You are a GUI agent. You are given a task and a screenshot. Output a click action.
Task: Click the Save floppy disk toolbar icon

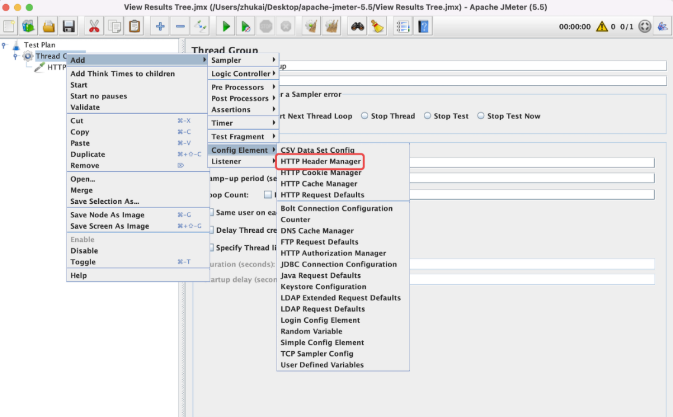tap(69, 27)
